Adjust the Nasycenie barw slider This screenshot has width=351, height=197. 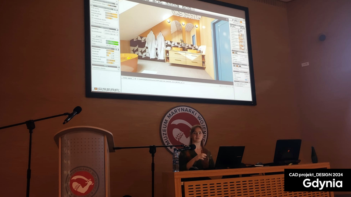pos(112,63)
